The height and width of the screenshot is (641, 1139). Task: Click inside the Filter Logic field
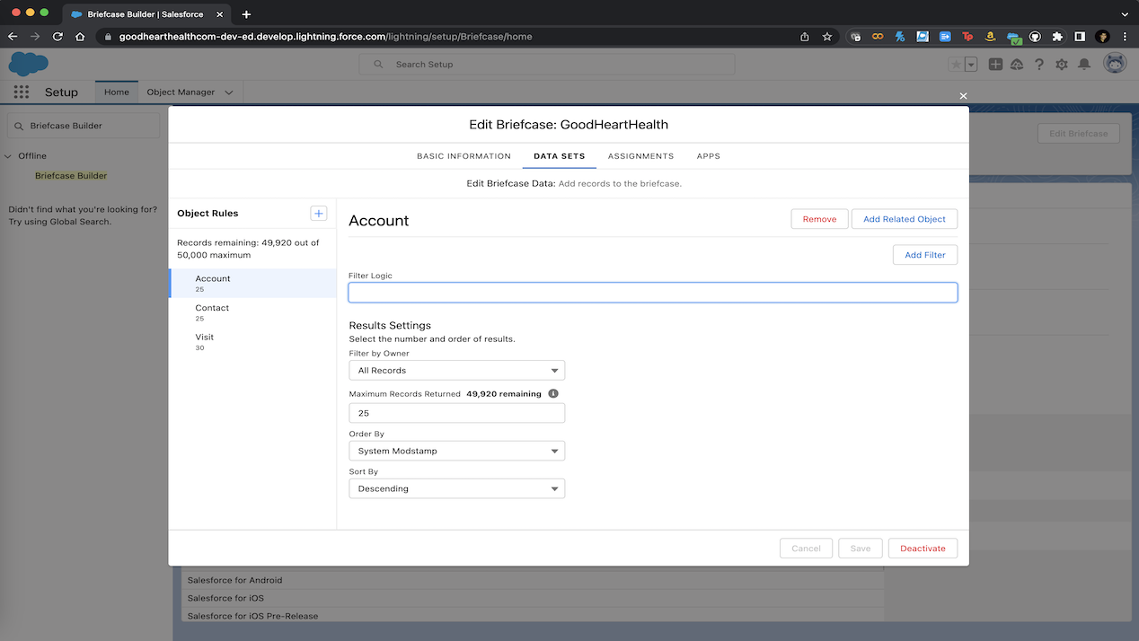[x=652, y=292]
